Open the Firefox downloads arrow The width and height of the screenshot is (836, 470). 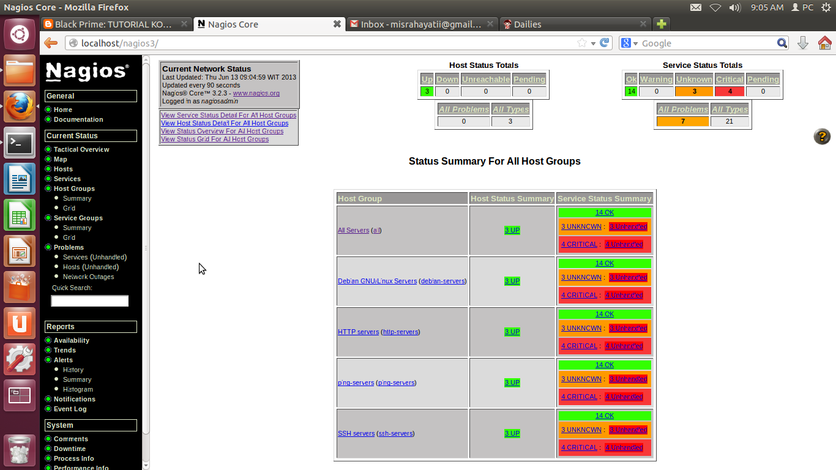pyautogui.click(x=803, y=43)
